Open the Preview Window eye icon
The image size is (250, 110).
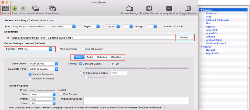[x=149, y=8]
